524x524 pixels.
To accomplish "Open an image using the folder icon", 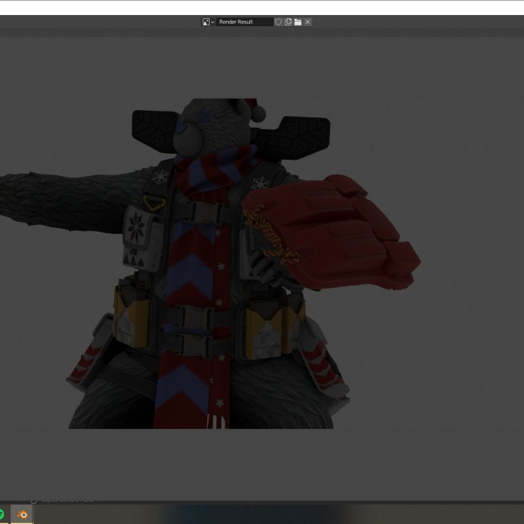I will click(298, 22).
